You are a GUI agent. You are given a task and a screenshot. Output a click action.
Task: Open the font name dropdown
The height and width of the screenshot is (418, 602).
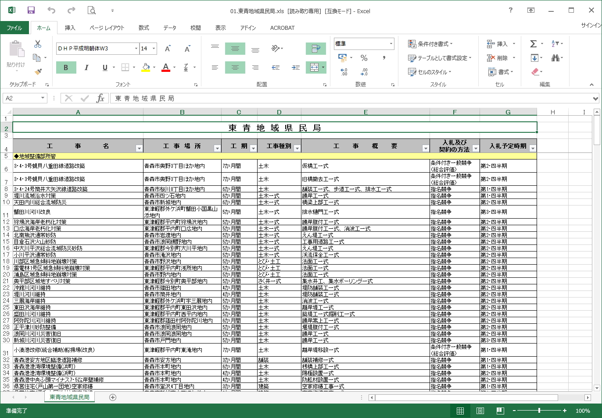click(136, 49)
